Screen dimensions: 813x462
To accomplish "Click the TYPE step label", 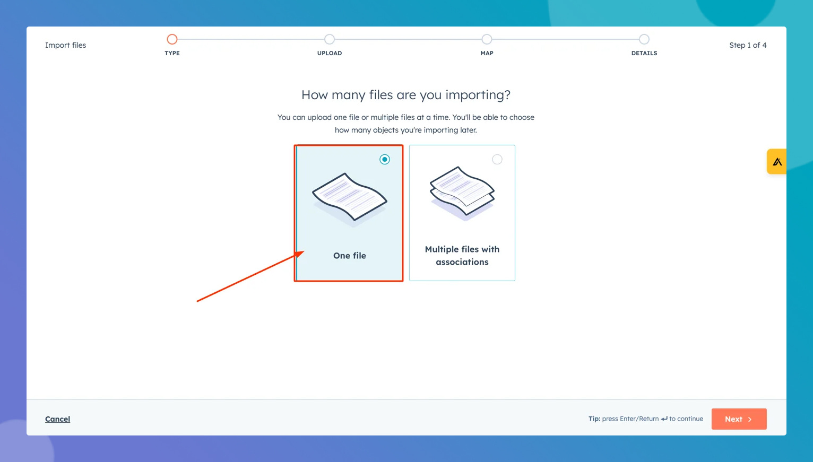I will [172, 53].
